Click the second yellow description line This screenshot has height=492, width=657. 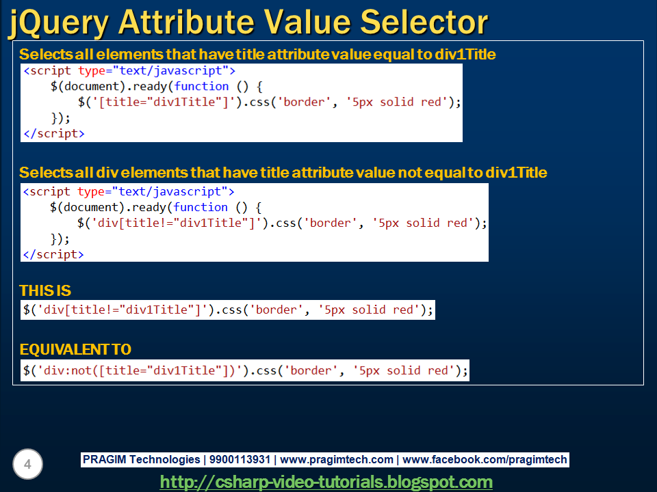coord(283,173)
